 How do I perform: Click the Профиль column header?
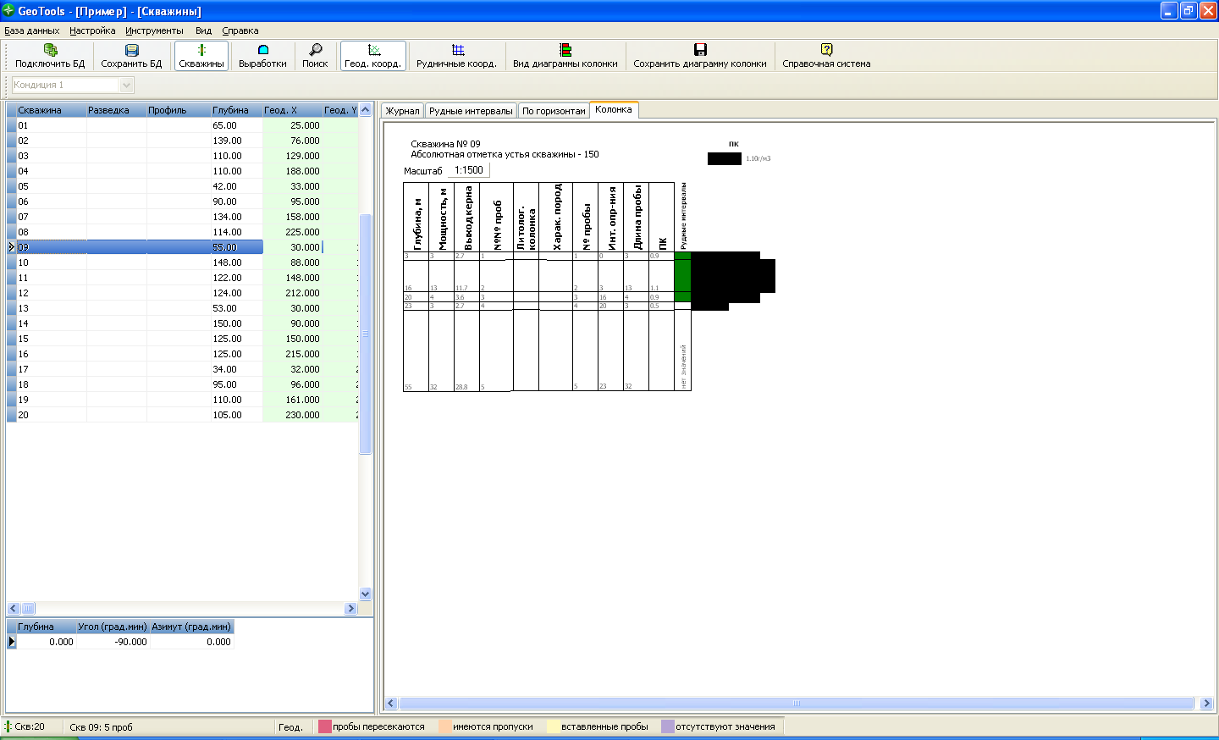tap(178, 110)
